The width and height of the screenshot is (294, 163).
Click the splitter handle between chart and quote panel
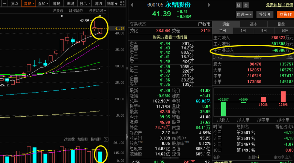pyautogui.click(x=127, y=68)
